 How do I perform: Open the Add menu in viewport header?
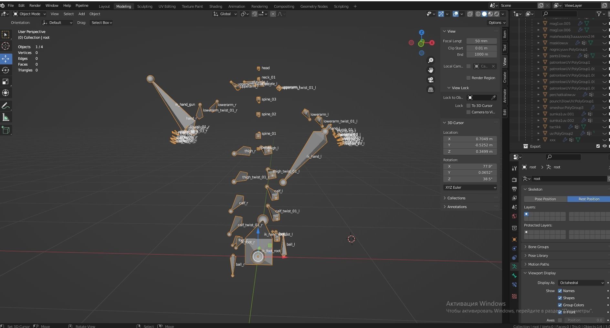[x=81, y=14]
